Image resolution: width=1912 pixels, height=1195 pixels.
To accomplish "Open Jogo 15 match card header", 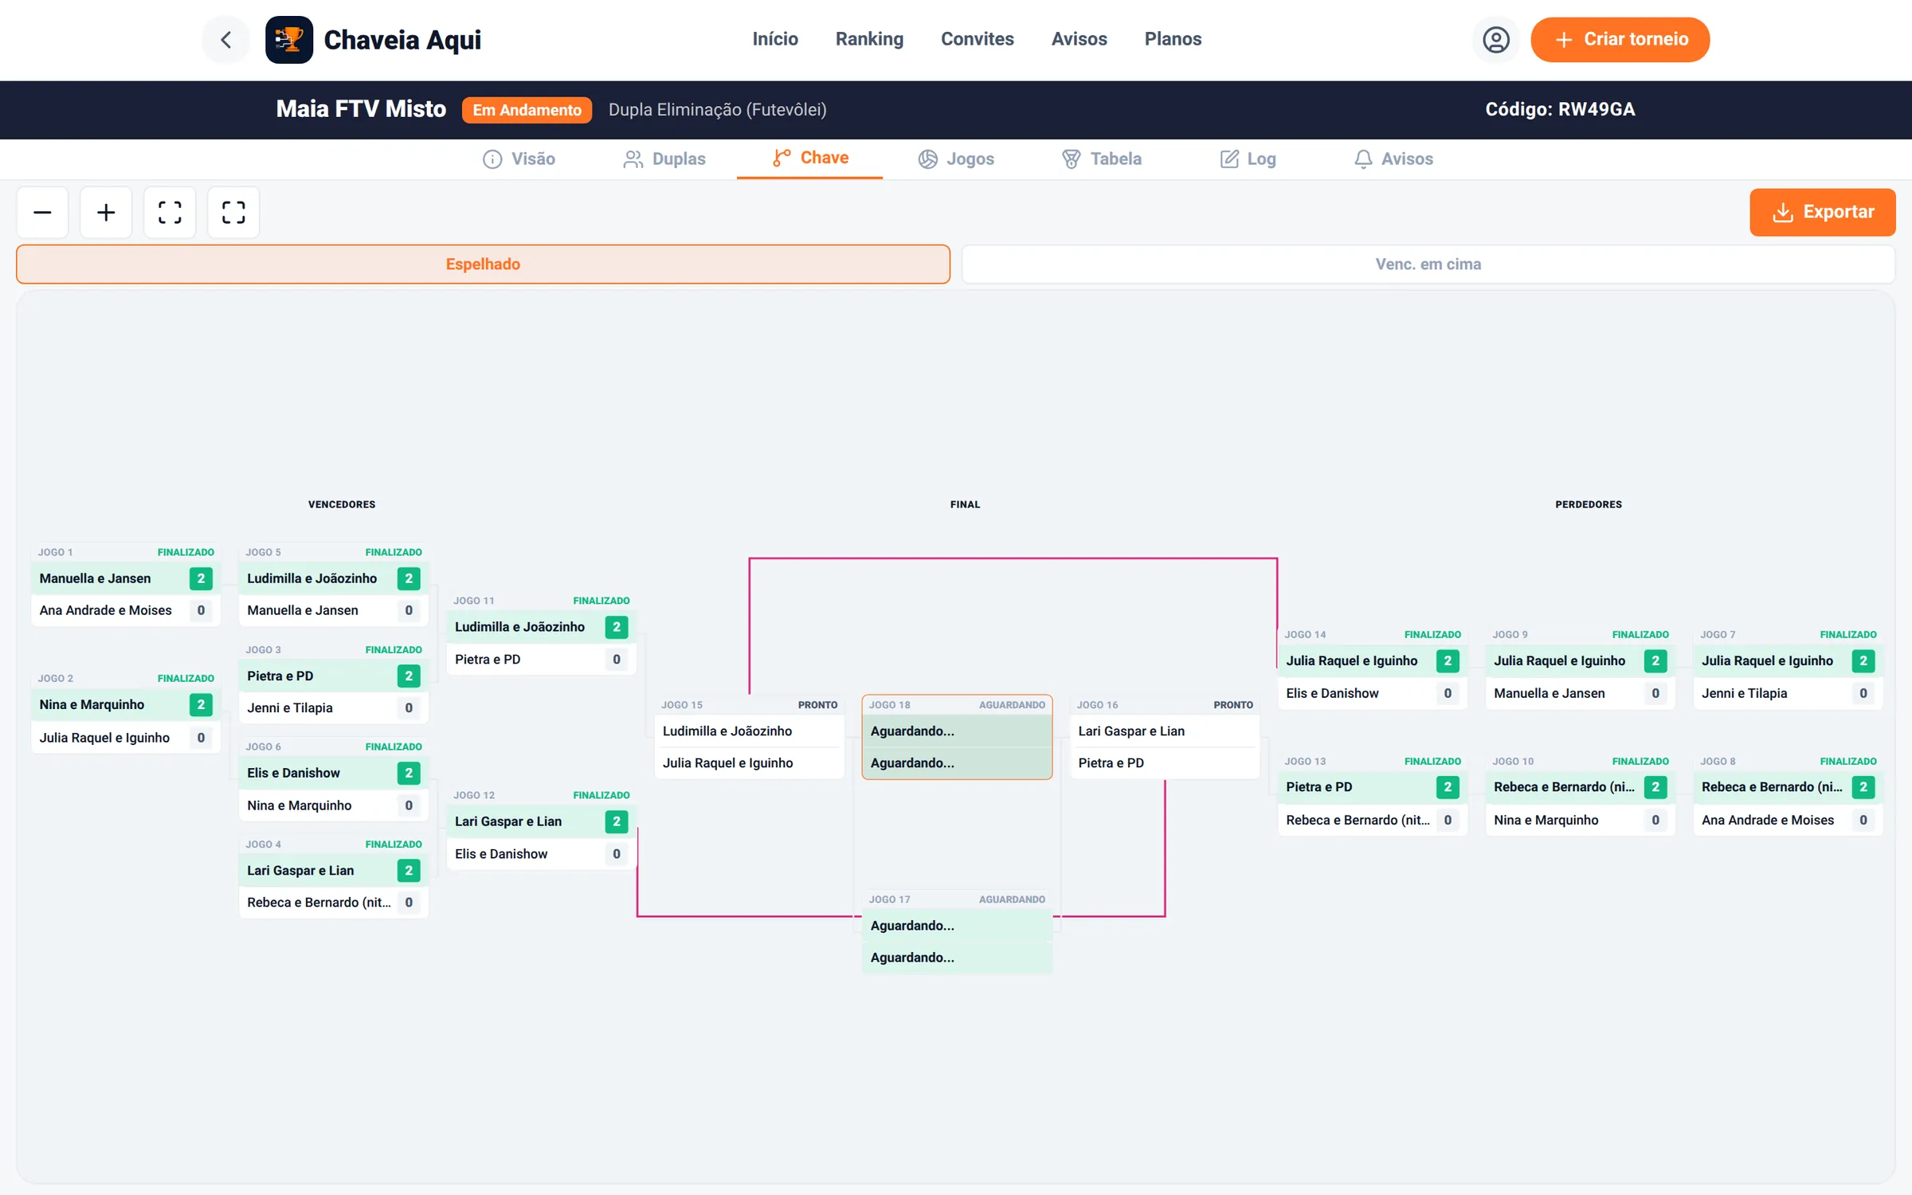I will [749, 705].
